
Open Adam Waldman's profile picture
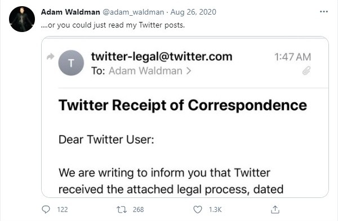point(22,19)
